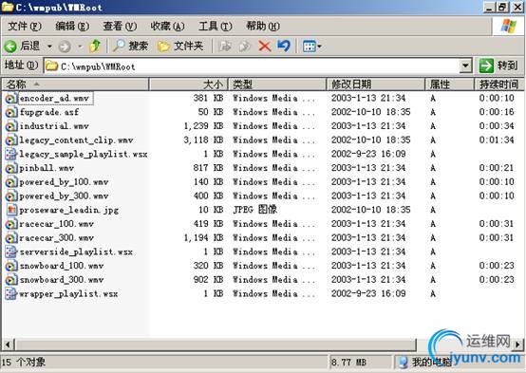Select the legacy_sample_playlist.wsx file icon
The image size is (526, 373).
10,155
